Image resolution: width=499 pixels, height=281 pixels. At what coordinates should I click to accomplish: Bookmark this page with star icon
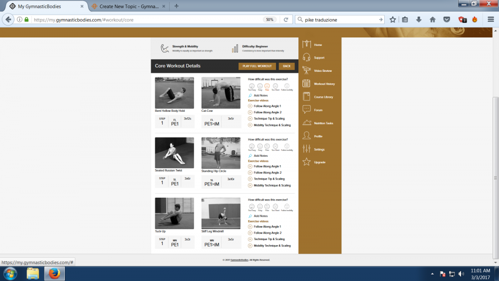(393, 19)
